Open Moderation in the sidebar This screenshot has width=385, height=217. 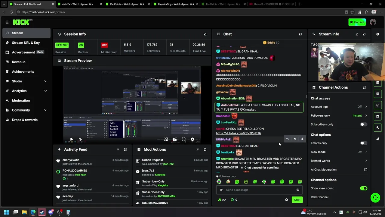pos(26,101)
